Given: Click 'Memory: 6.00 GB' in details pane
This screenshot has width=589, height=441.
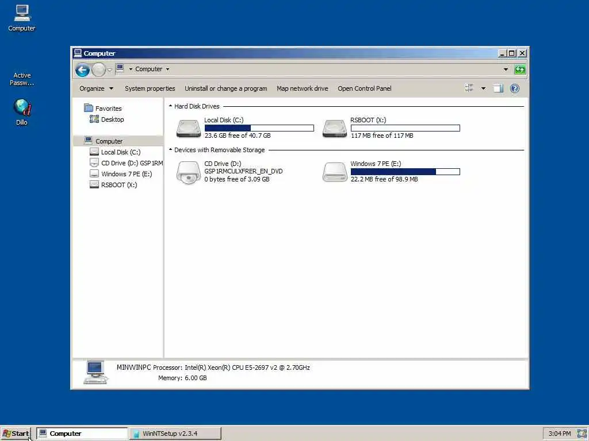Looking at the screenshot, I should [182, 378].
